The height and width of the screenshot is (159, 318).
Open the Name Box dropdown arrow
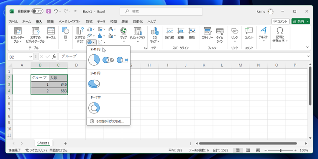31,57
